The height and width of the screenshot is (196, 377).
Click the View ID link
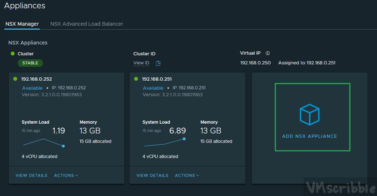pyautogui.click(x=141, y=63)
